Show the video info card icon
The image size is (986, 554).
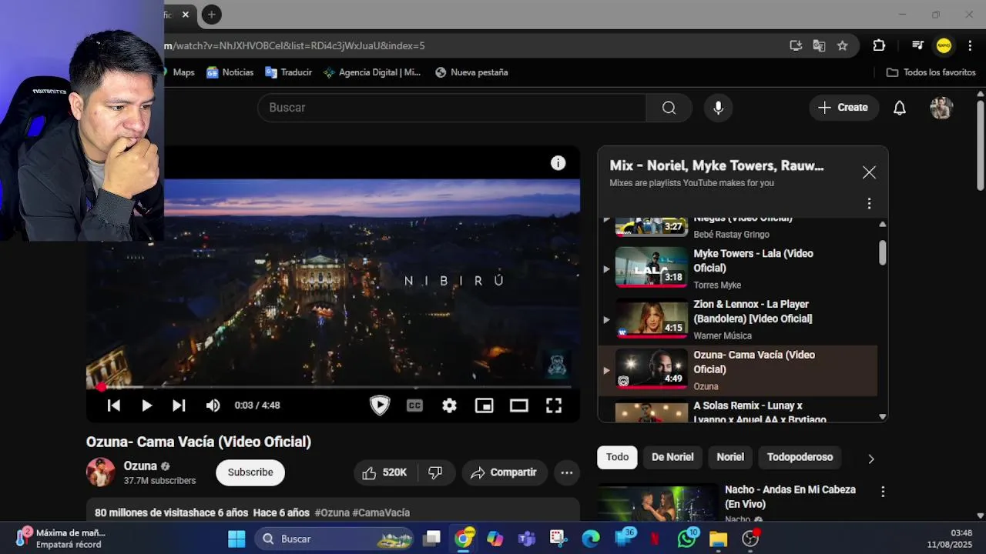coord(558,163)
